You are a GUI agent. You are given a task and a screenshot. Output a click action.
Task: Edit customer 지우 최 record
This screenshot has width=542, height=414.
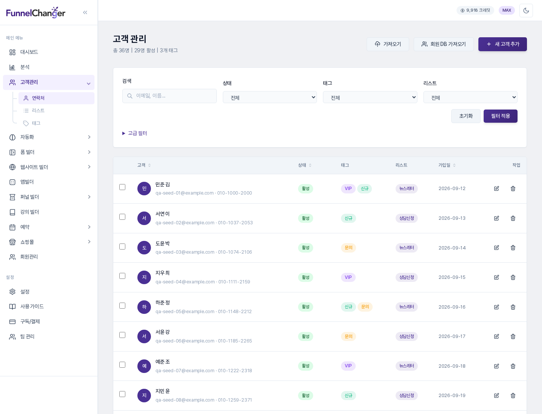(496, 277)
